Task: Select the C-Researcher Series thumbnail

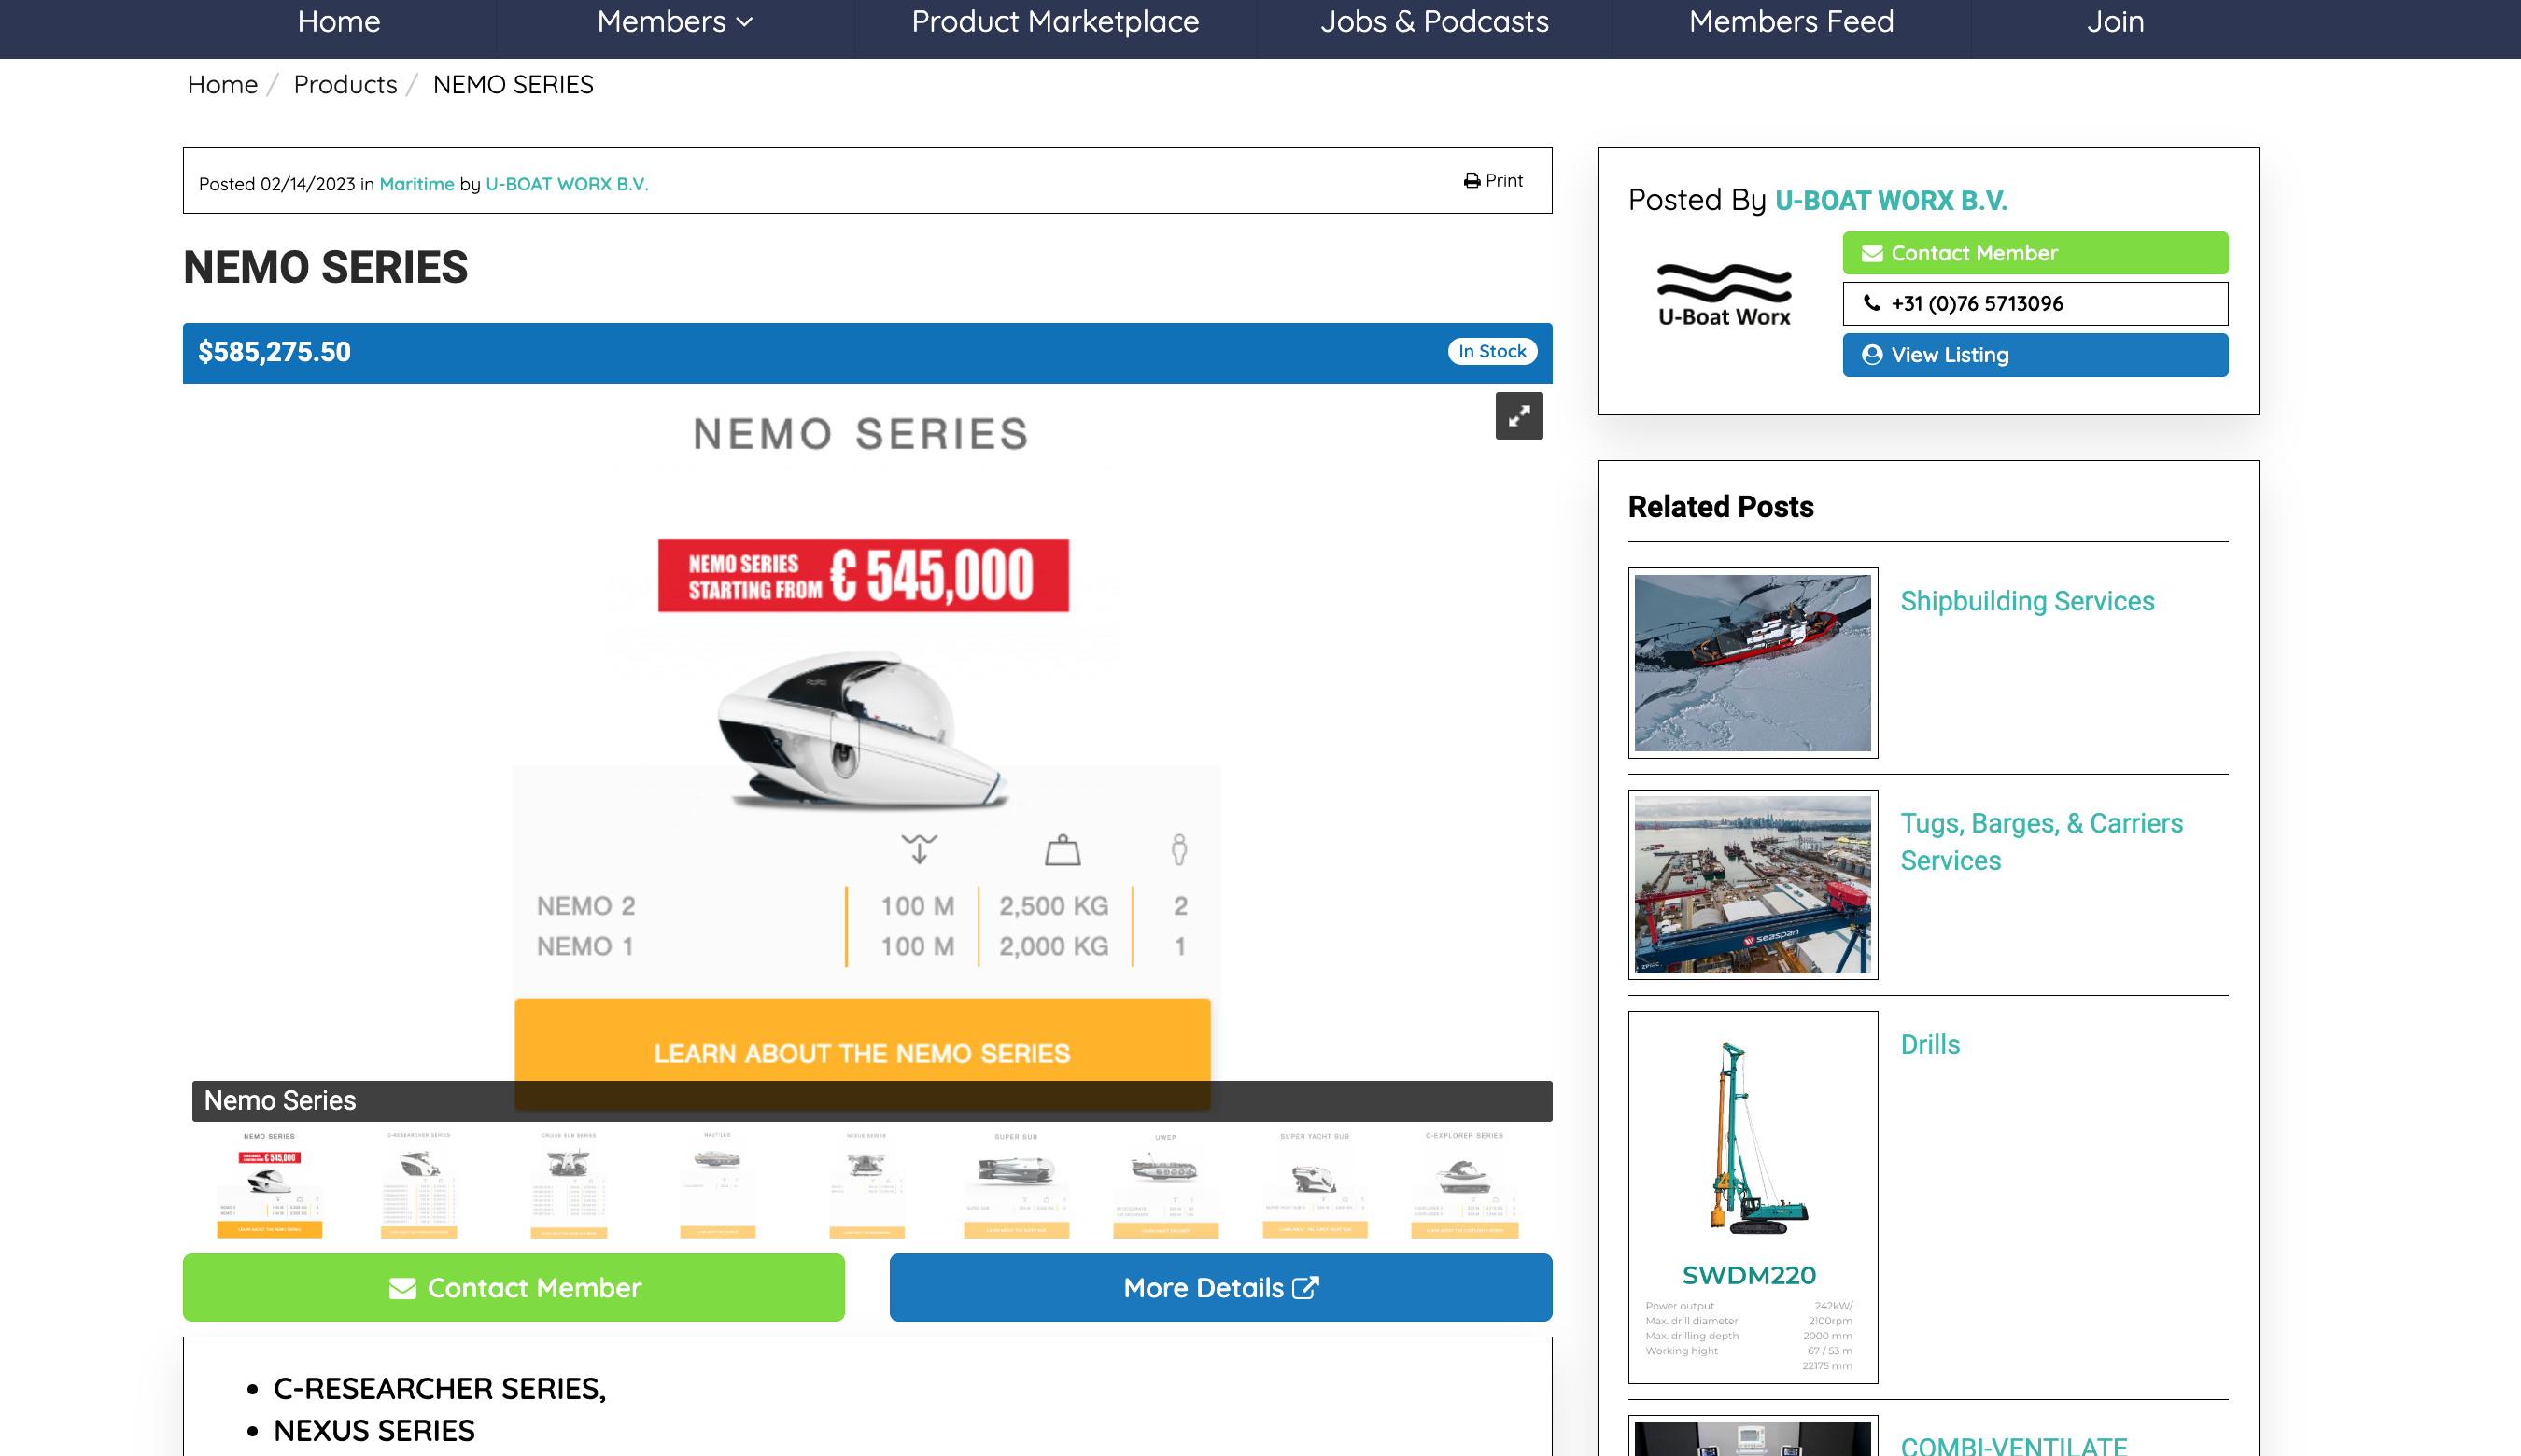Action: tap(418, 1184)
